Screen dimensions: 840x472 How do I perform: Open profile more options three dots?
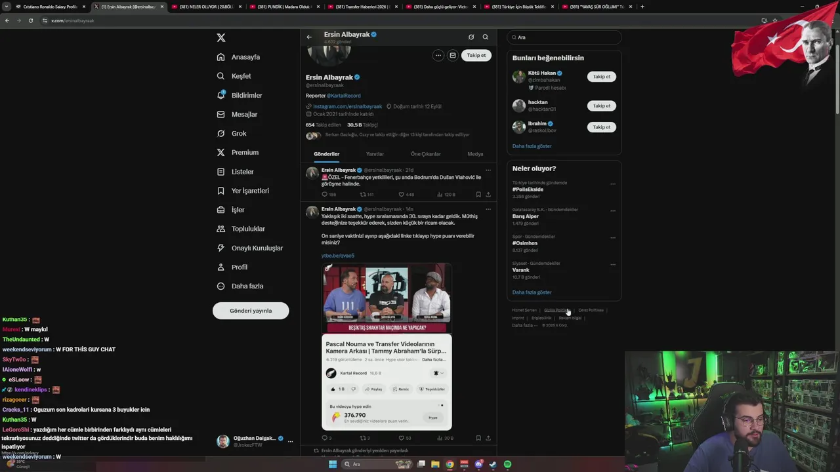tap(438, 56)
